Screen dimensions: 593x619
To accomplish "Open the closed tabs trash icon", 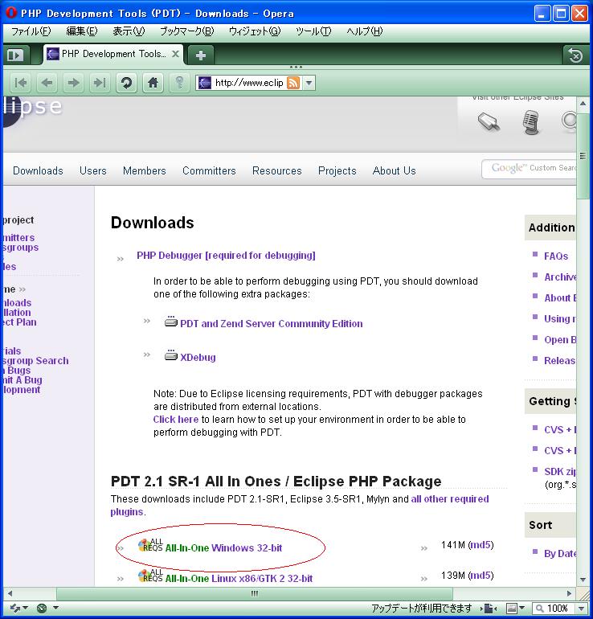I will (575, 55).
